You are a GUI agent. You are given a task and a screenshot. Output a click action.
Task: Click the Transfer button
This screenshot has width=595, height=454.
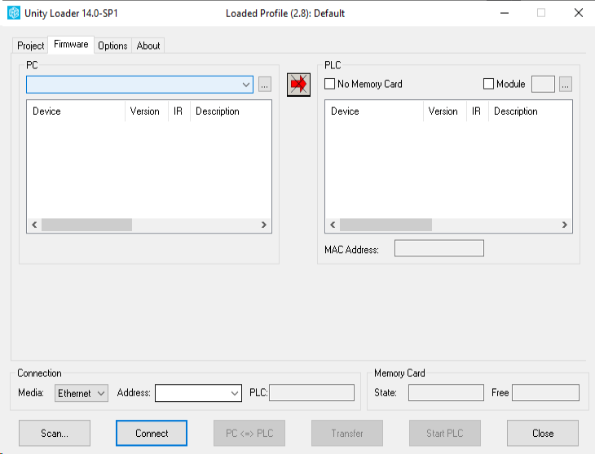pyautogui.click(x=347, y=433)
